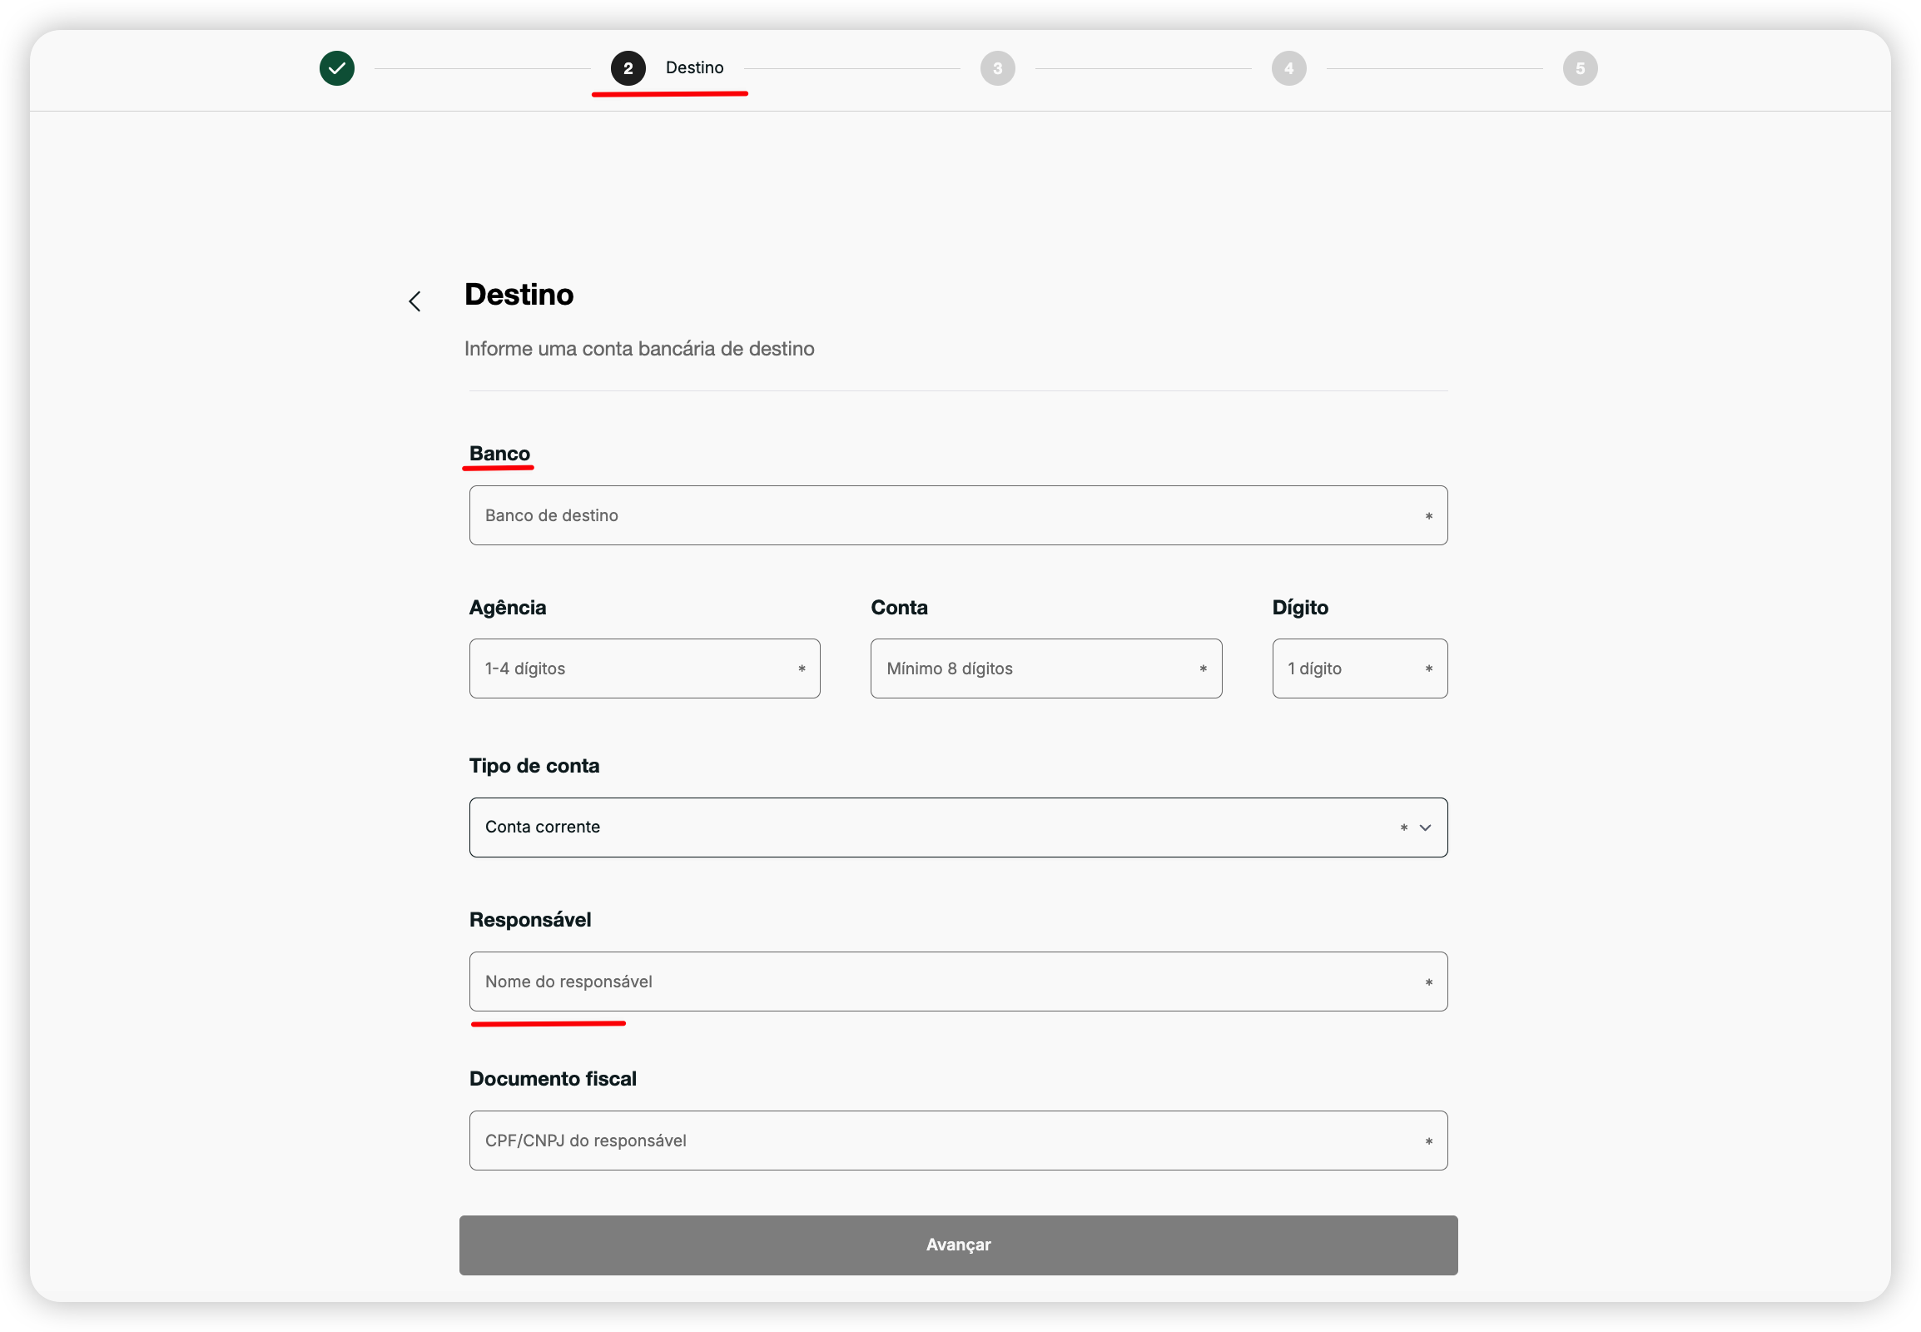Click required asterisk in Documento fiscal field
Screen dimensions: 1921x1332
(1428, 1141)
